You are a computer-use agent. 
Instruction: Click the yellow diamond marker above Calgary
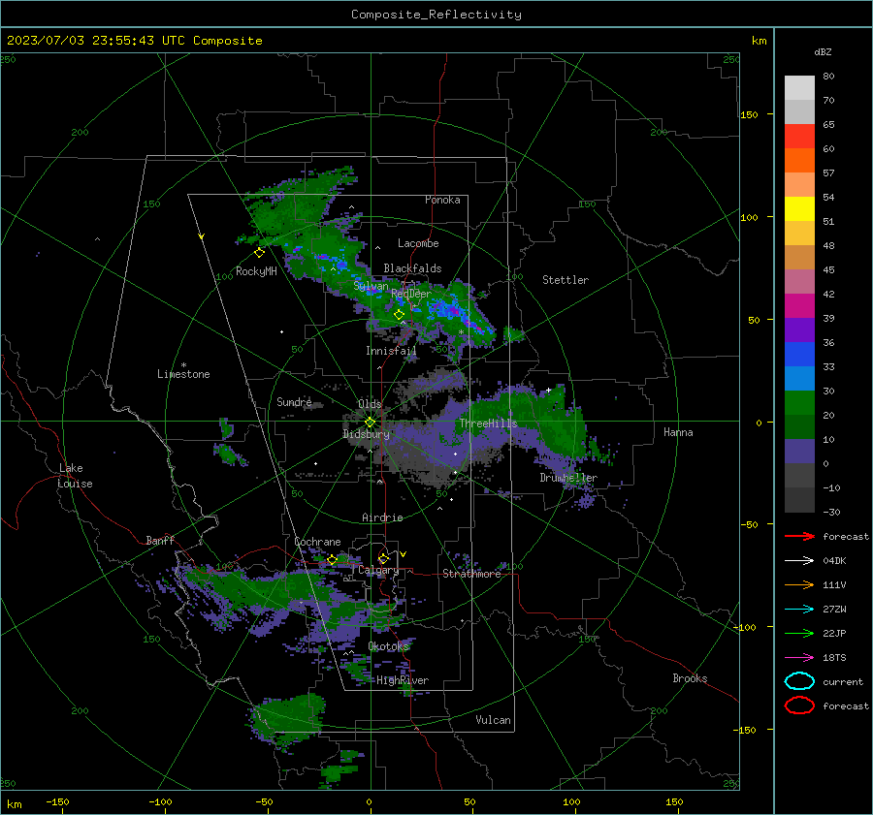point(383,558)
